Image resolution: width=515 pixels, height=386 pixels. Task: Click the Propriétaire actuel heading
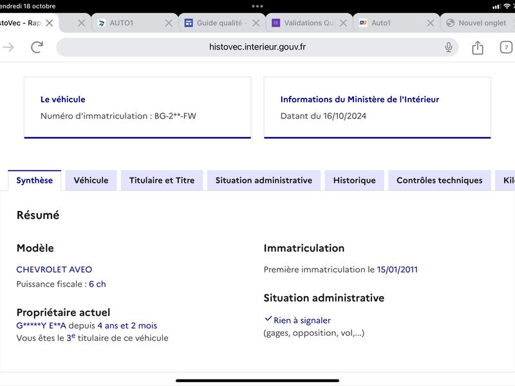pyautogui.click(x=63, y=313)
